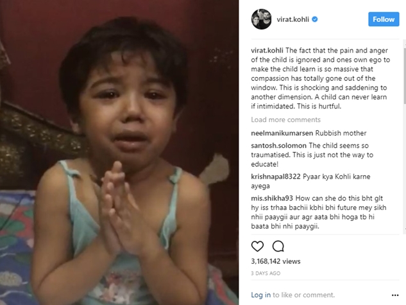Visit krishnapal8322 commenter profile
406x305 pixels.
tap(276, 177)
